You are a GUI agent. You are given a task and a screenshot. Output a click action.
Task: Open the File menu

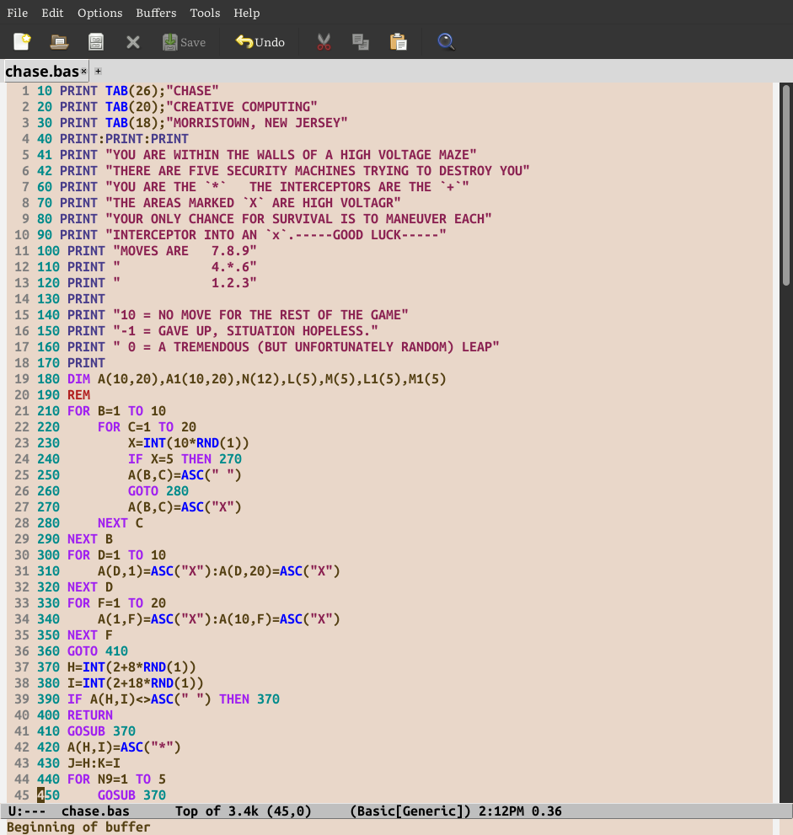17,13
